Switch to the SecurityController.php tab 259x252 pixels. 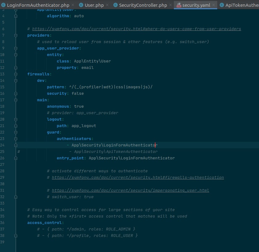coord(143,5)
